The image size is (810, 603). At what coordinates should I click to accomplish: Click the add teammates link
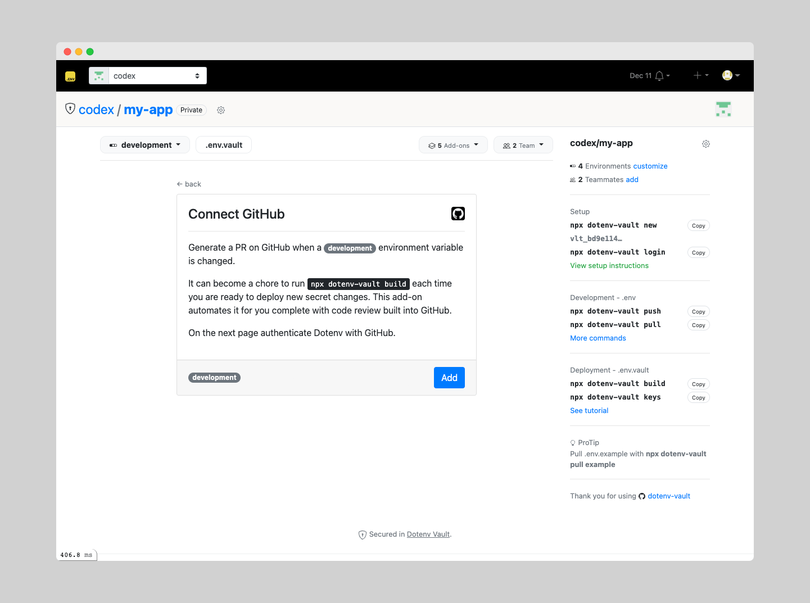click(632, 179)
